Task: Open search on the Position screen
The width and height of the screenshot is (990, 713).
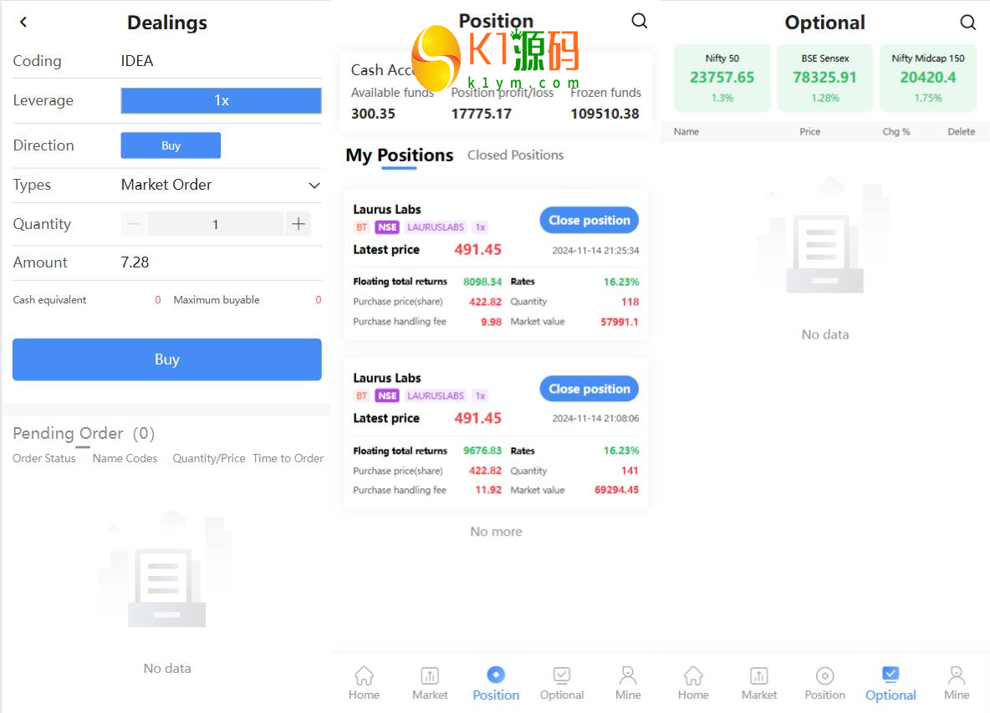Action: 639,21
